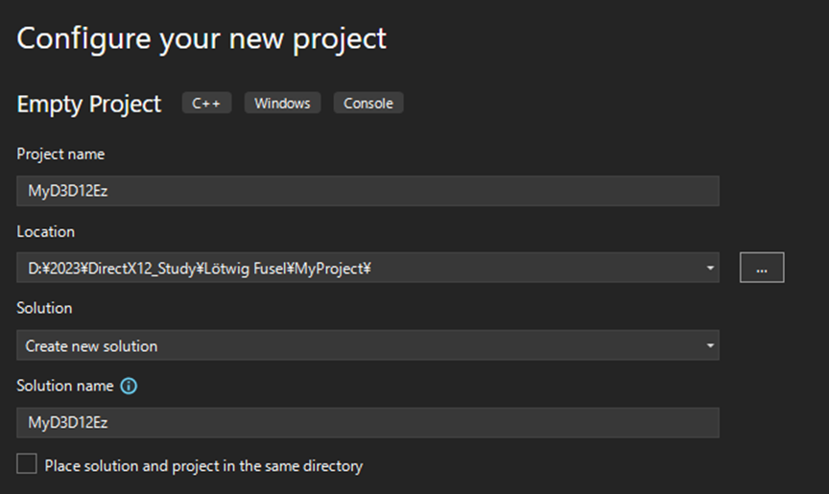Screen dimensions: 829x494
Task: Click the C++ language tag
Action: [x=206, y=103]
